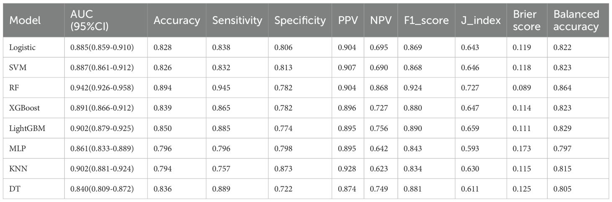Select the Specificity column header
612x202 pixels.
pos(300,20)
